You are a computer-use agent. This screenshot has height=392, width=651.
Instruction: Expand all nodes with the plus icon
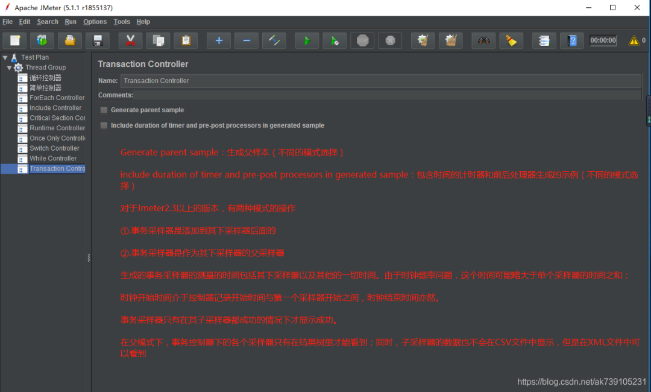(219, 40)
